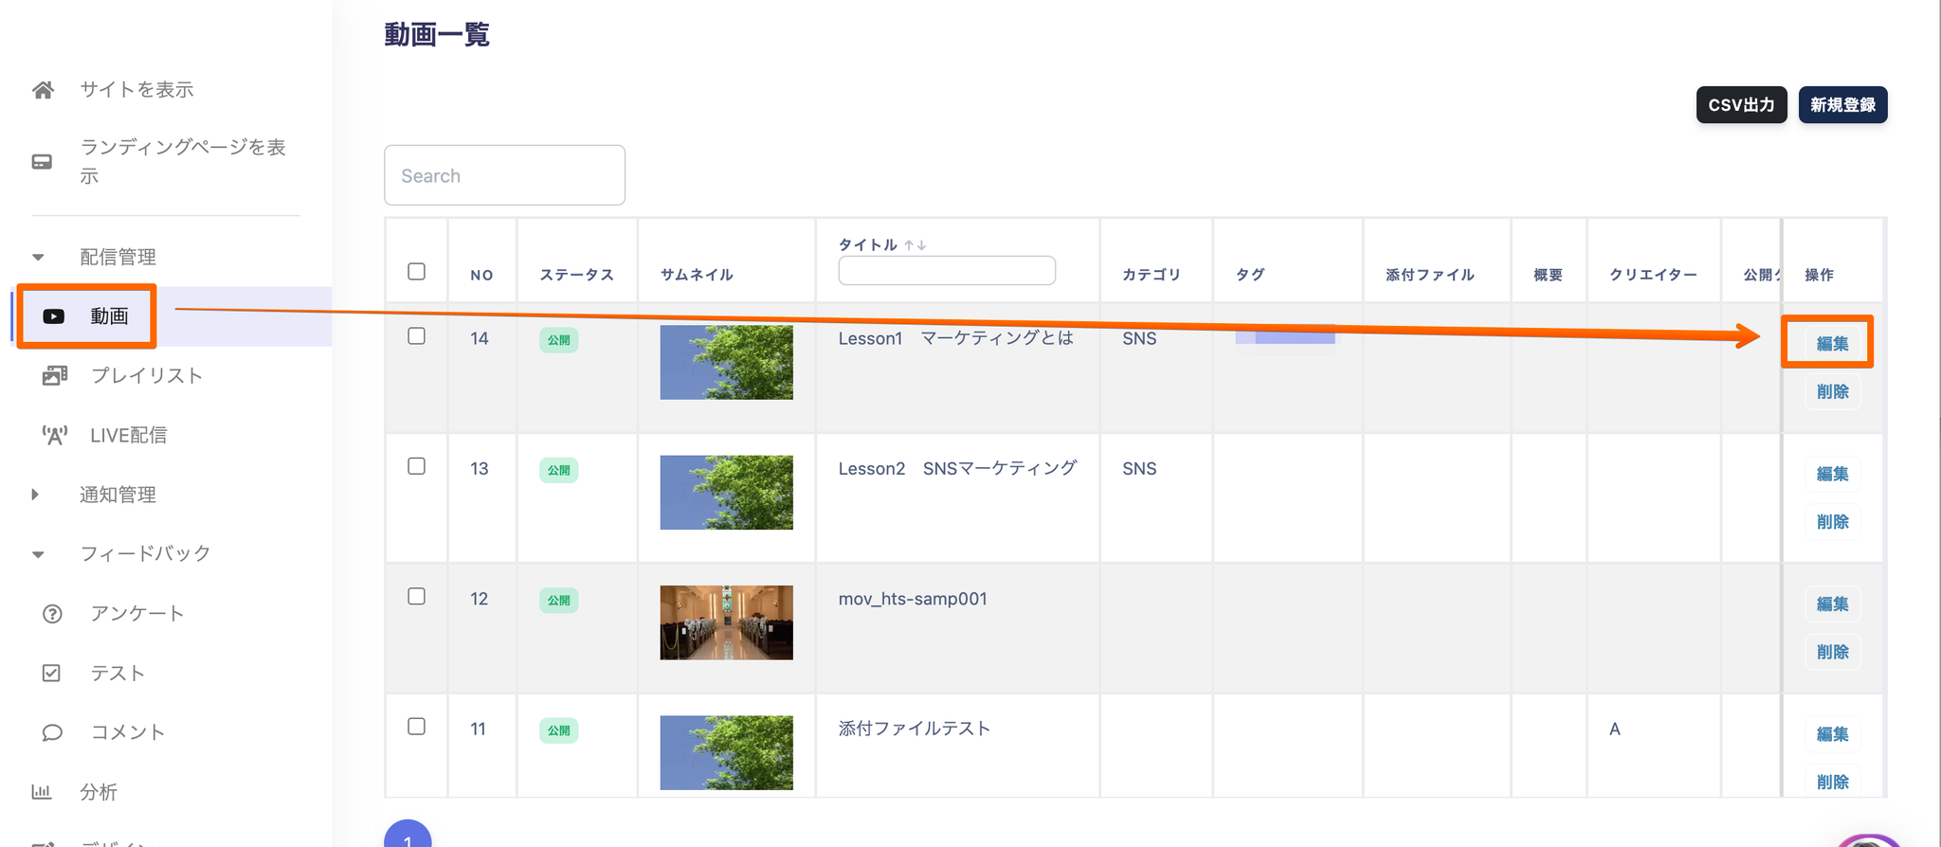The image size is (1941, 847).
Task: Click the LIVE配信 broadcast antenna icon
Action: pos(54,436)
